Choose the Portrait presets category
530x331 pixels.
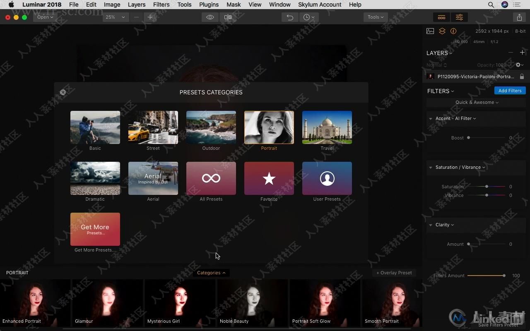(269, 127)
